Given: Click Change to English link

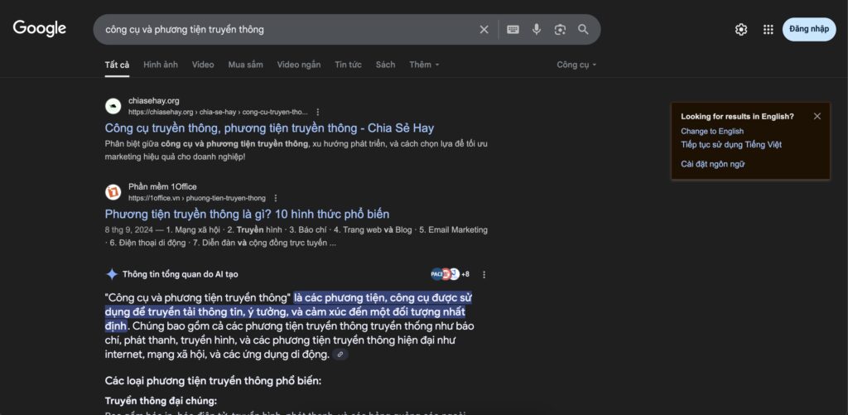Looking at the screenshot, I should [712, 132].
